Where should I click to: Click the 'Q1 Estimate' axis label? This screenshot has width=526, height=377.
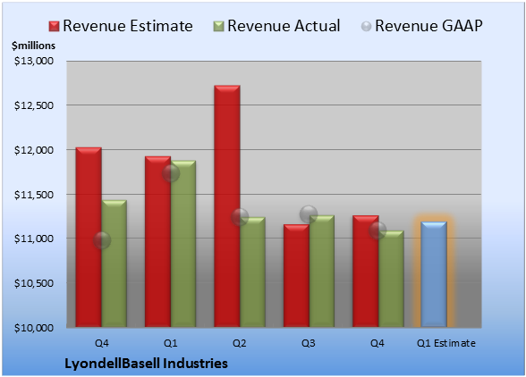pos(446,343)
